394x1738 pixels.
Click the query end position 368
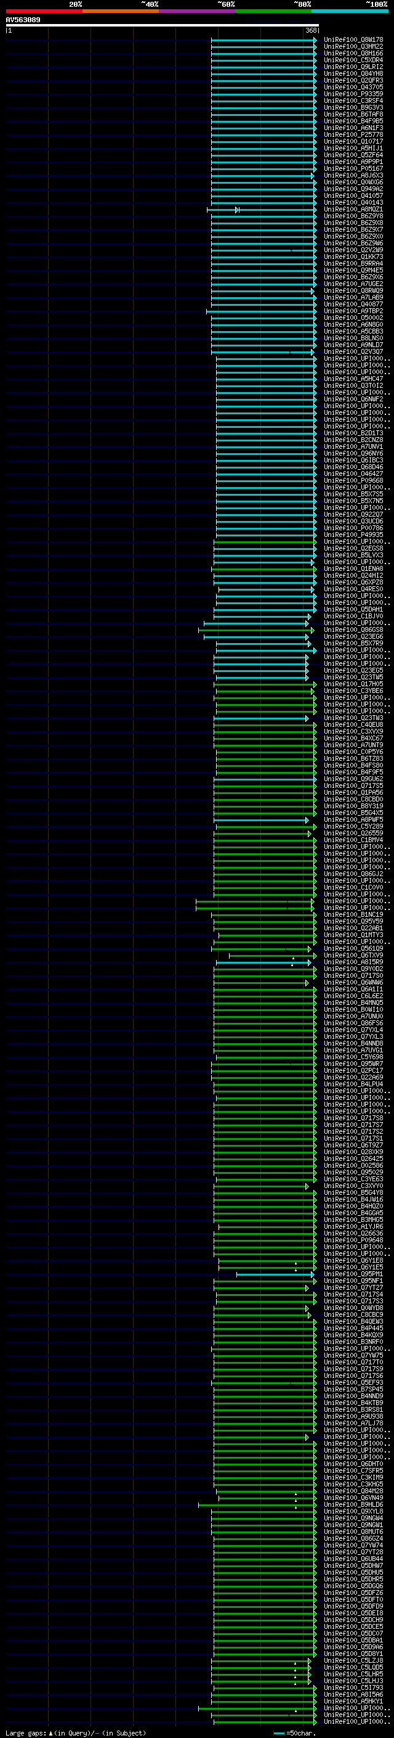311,30
